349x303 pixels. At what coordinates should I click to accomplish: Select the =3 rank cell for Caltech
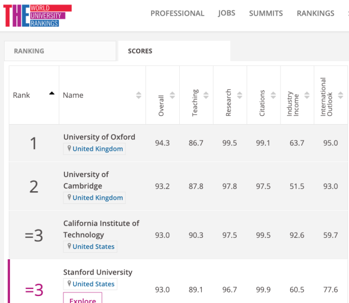(34, 235)
